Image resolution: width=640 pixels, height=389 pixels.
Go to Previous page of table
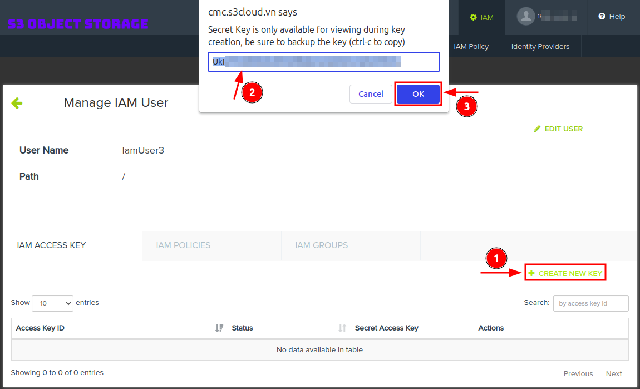(x=578, y=374)
